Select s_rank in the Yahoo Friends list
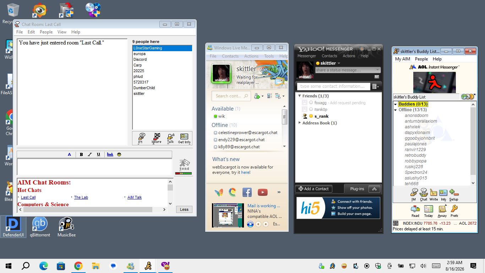This screenshot has height=273, width=485. click(322, 116)
